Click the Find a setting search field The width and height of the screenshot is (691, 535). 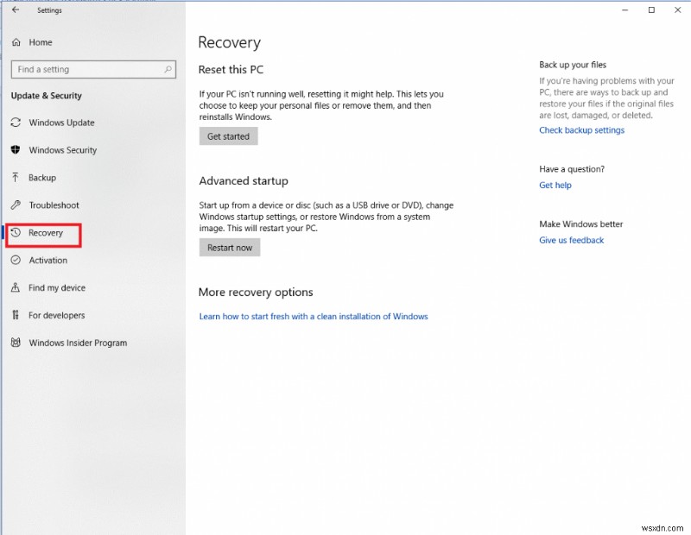click(86, 69)
